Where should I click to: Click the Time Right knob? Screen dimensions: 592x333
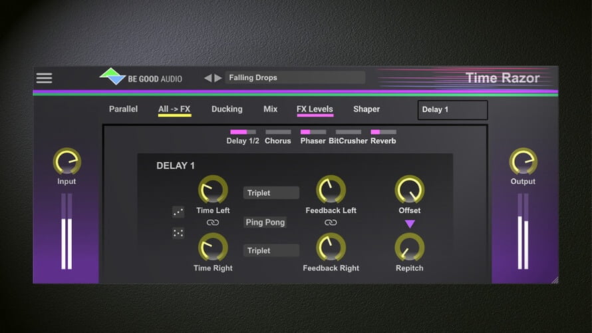[213, 247]
